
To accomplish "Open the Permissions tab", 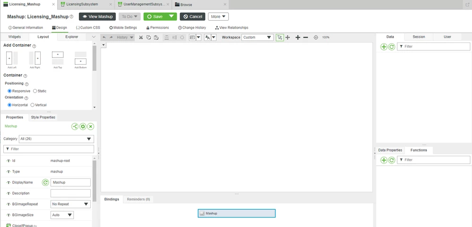I will pyautogui.click(x=158, y=28).
